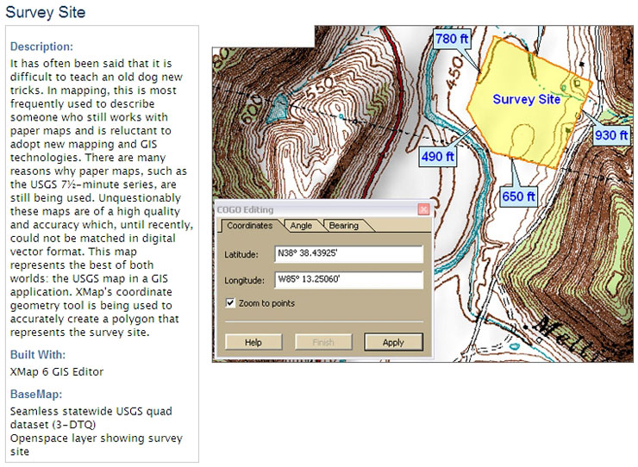The width and height of the screenshot is (638, 467).
Task: Click the Survey Site page heading
Action: [46, 12]
